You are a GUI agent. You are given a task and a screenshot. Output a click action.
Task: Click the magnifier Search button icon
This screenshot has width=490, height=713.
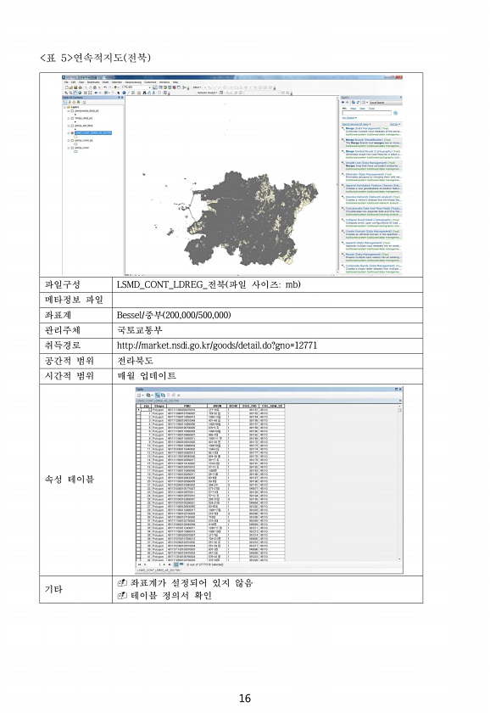(396, 113)
